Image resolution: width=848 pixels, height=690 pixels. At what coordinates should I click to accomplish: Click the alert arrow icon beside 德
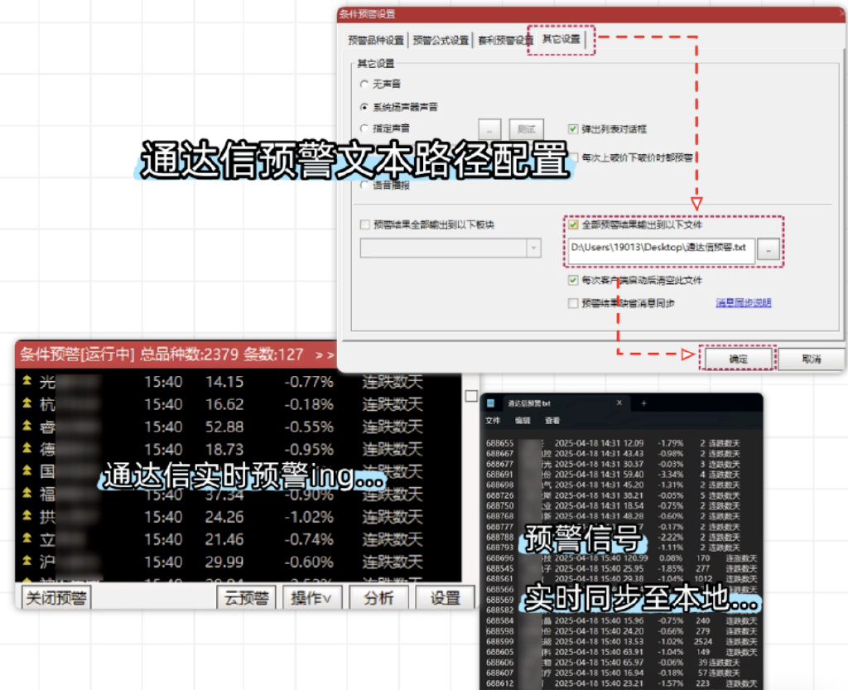(x=26, y=448)
